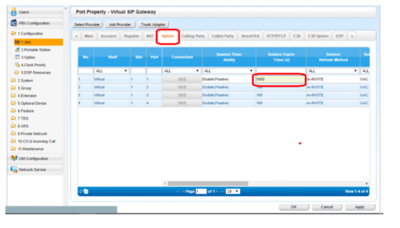Image resolution: width=400 pixels, height=228 pixels.
Task: Click the PBX Configuration icon
Action: [x=14, y=23]
